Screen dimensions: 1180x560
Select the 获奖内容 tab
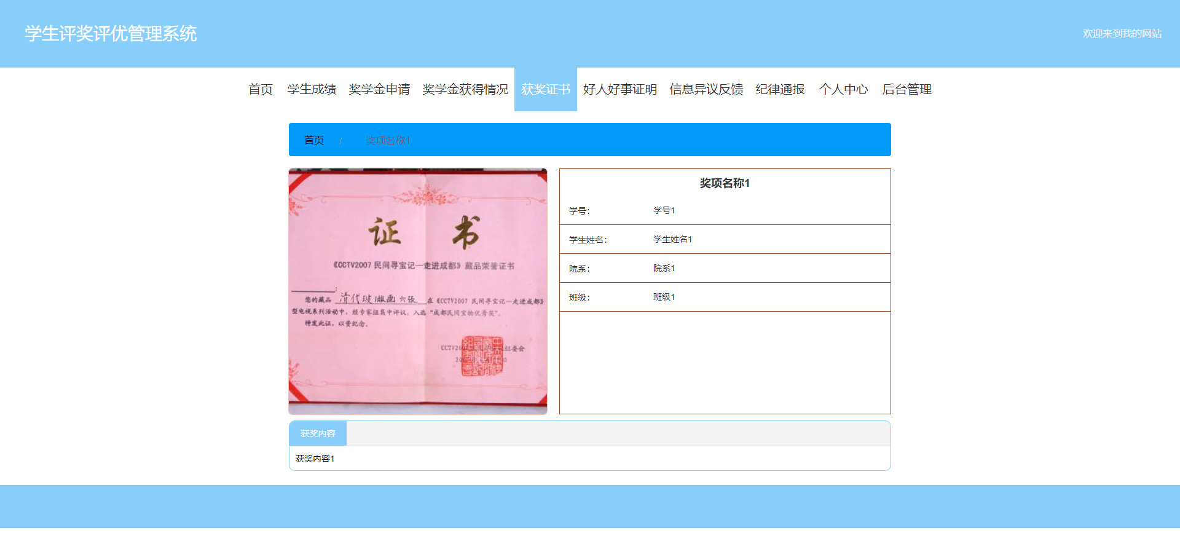(318, 433)
